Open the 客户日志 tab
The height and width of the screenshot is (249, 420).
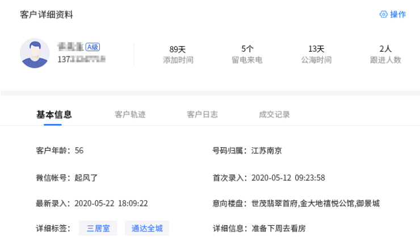(202, 114)
